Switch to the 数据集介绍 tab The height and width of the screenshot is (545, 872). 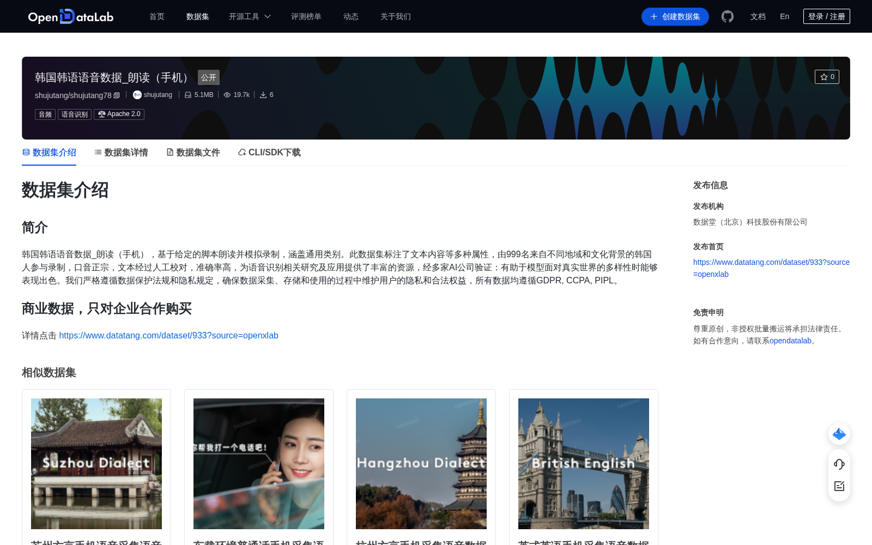(x=49, y=153)
